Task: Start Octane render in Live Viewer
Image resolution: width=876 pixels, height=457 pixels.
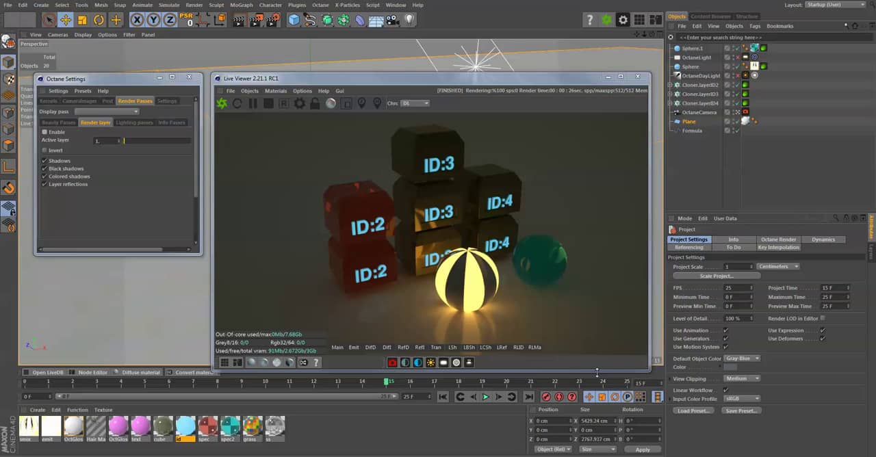Action: click(222, 103)
